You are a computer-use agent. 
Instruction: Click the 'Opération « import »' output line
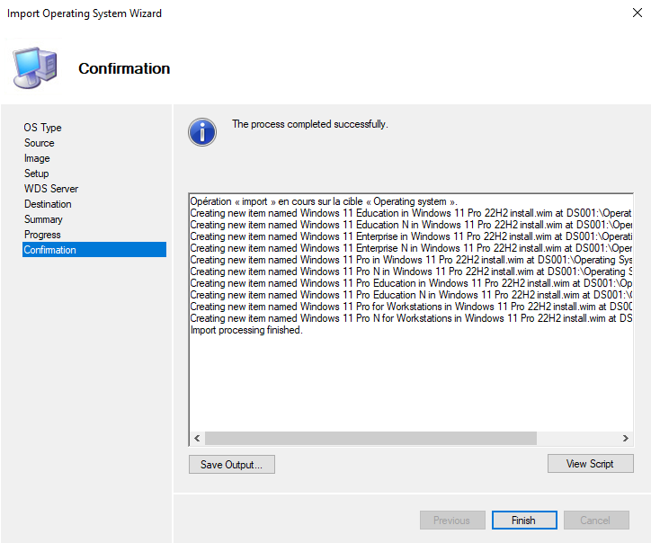click(324, 201)
